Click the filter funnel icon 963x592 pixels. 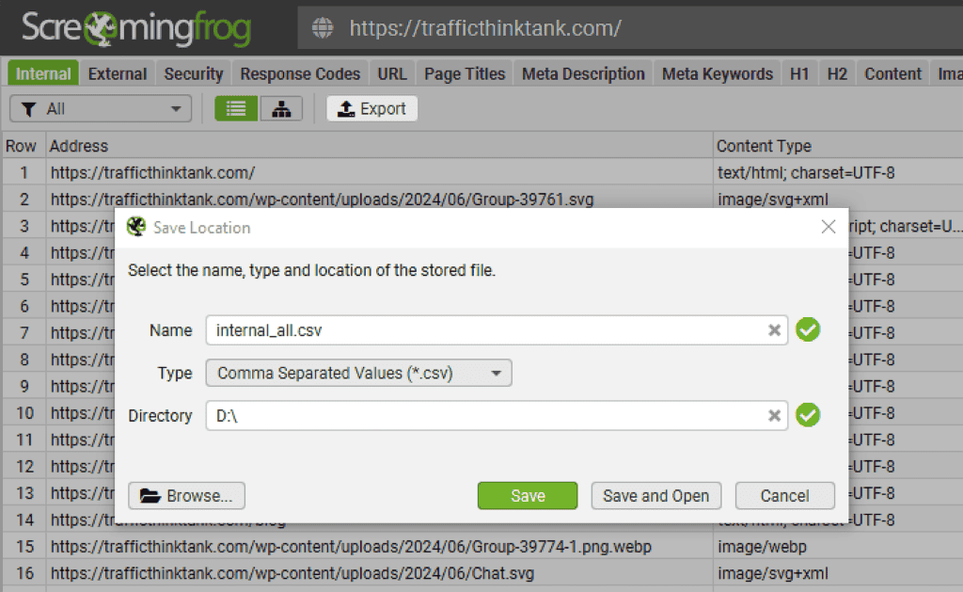29,108
